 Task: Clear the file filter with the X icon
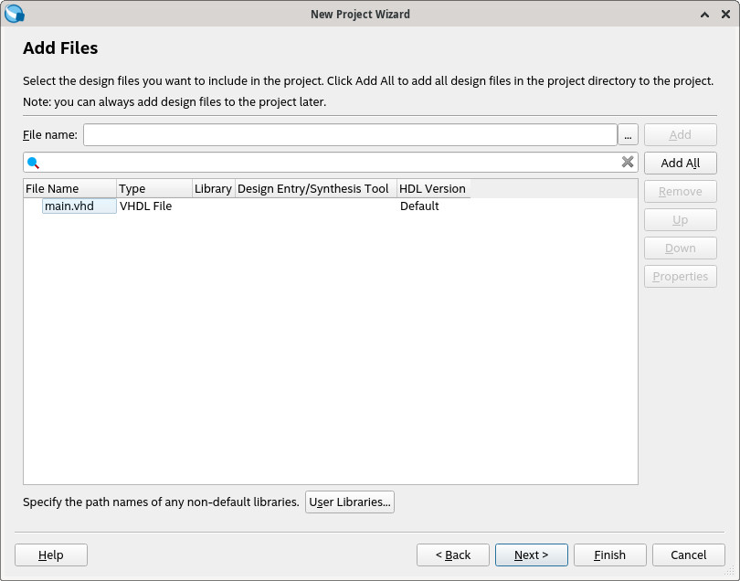(x=628, y=162)
